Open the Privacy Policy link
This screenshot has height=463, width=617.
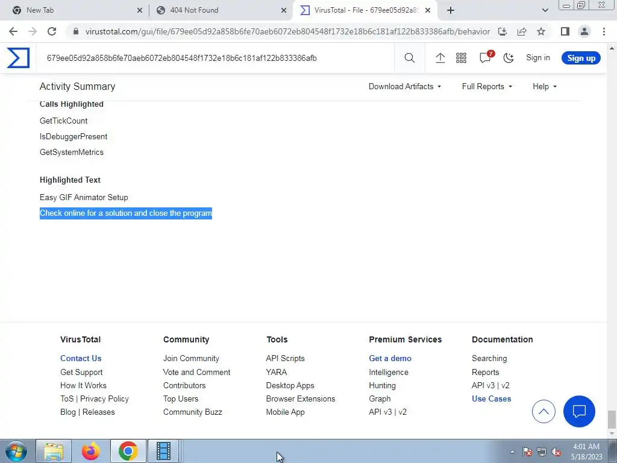point(104,398)
